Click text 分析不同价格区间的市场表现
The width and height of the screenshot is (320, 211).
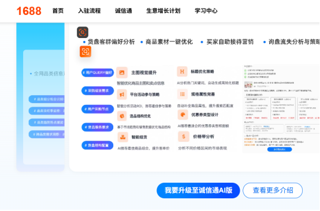(x=202, y=148)
